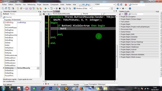The width and height of the screenshot is (162, 91).
Task: Click selection arrow icon in Palette d'outils
Action: click(126, 14)
